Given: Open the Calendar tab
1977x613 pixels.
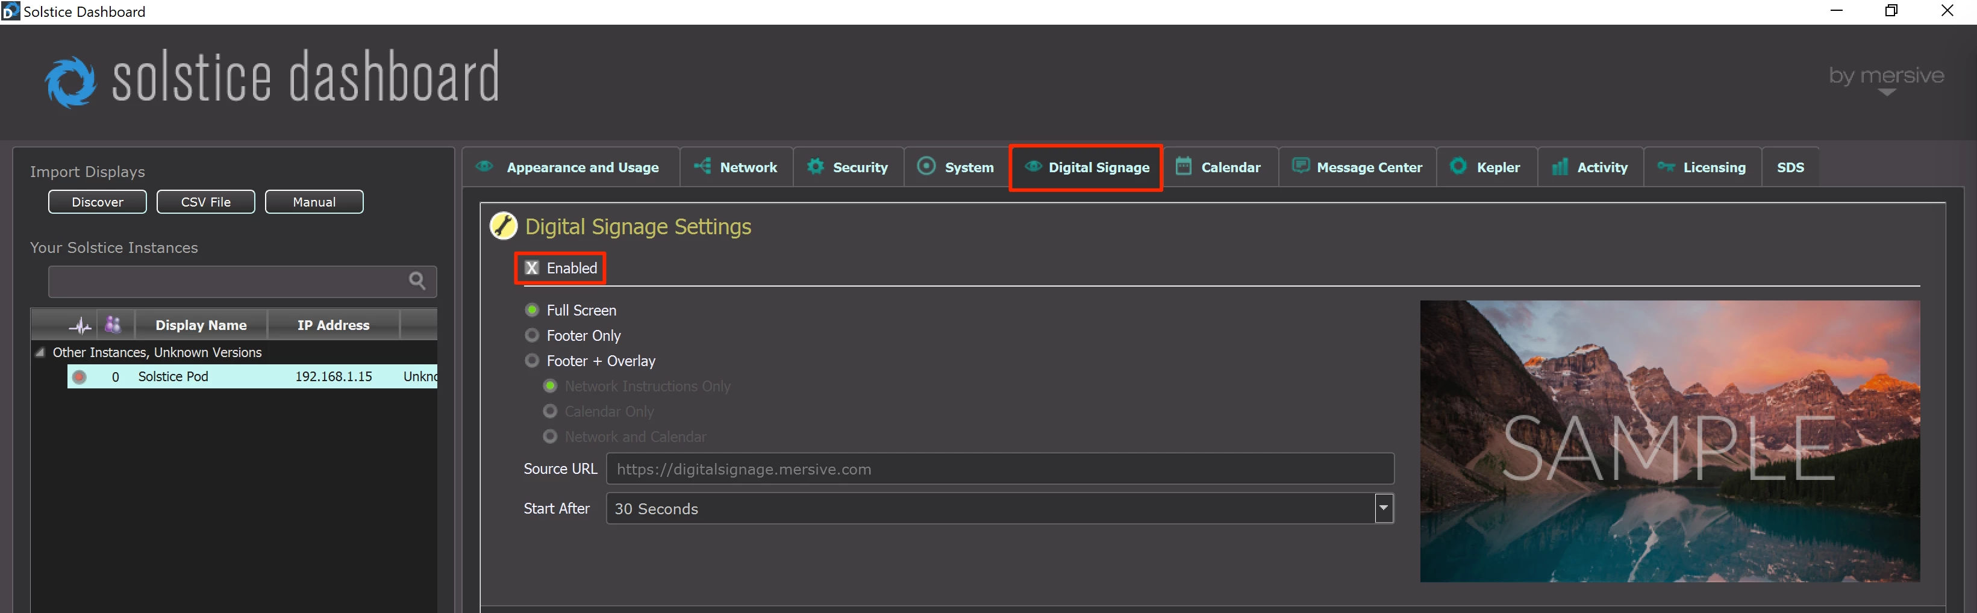Looking at the screenshot, I should click(x=1220, y=167).
